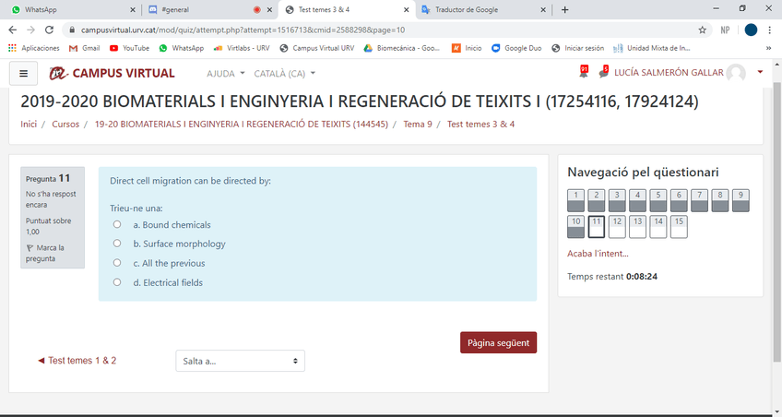Bookmark this page with the star
This screenshot has height=417, width=782.
(x=702, y=30)
